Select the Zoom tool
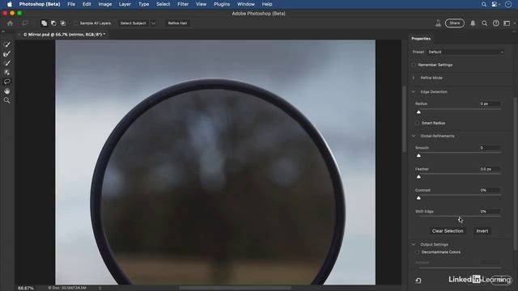The width and height of the screenshot is (518, 291). point(6,100)
